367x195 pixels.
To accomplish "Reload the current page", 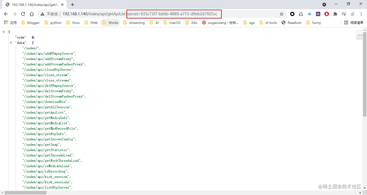I will point(23,14).
